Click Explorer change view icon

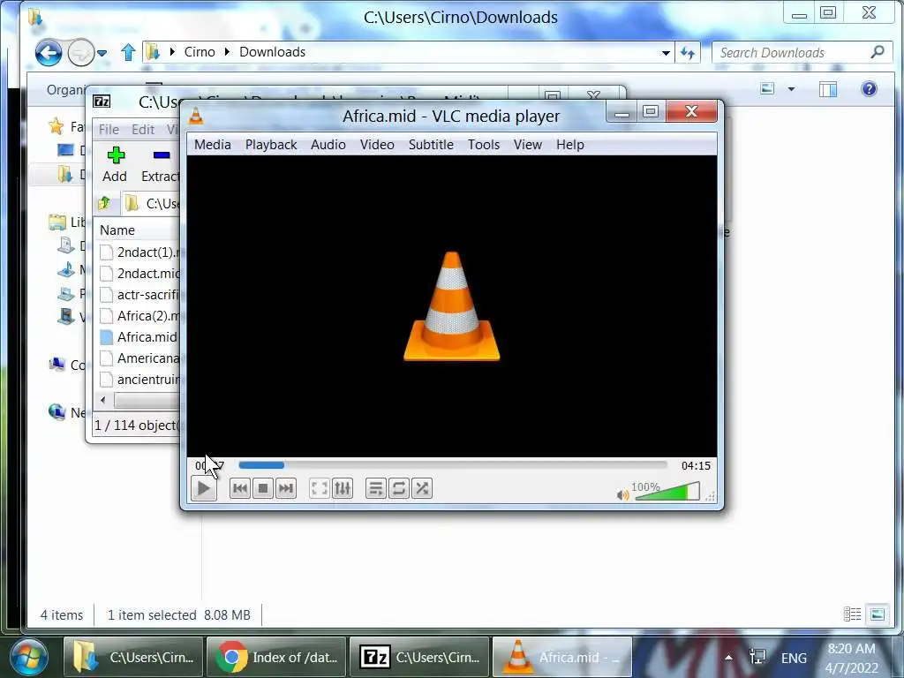point(767,89)
